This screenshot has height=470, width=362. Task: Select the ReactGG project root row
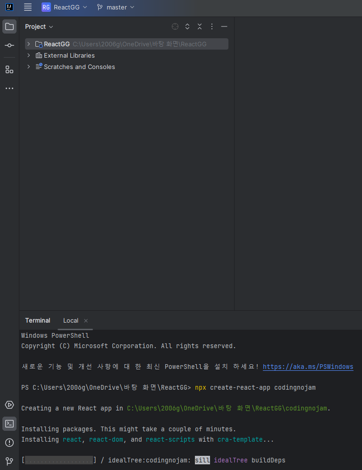click(x=126, y=44)
